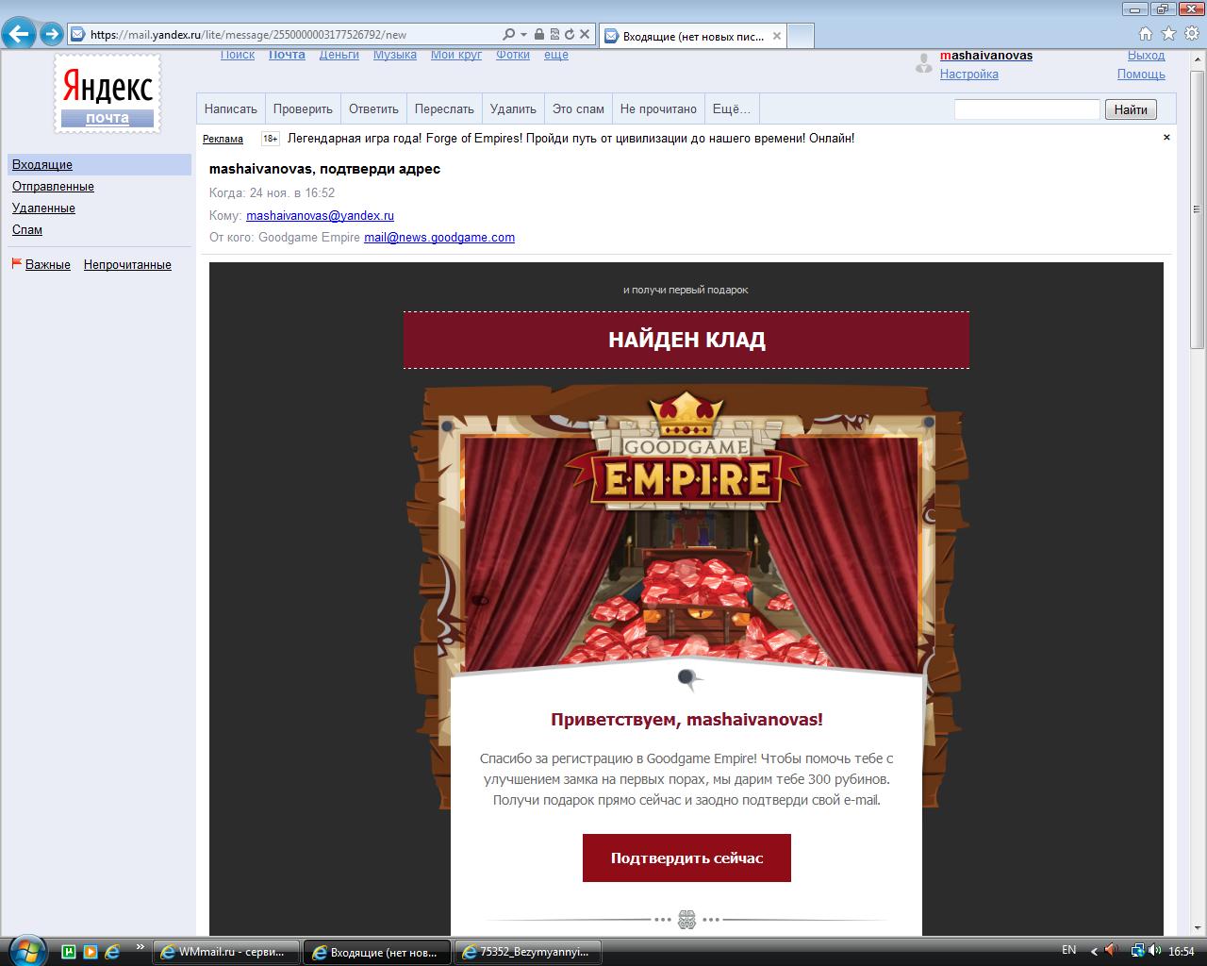The image size is (1207, 966).
Task: Open the address bar autocomplete dropdown arrow
Action: click(x=523, y=35)
